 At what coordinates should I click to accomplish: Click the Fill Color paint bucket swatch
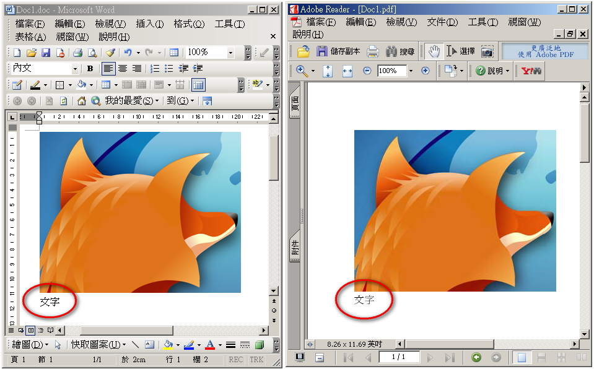tap(168, 345)
